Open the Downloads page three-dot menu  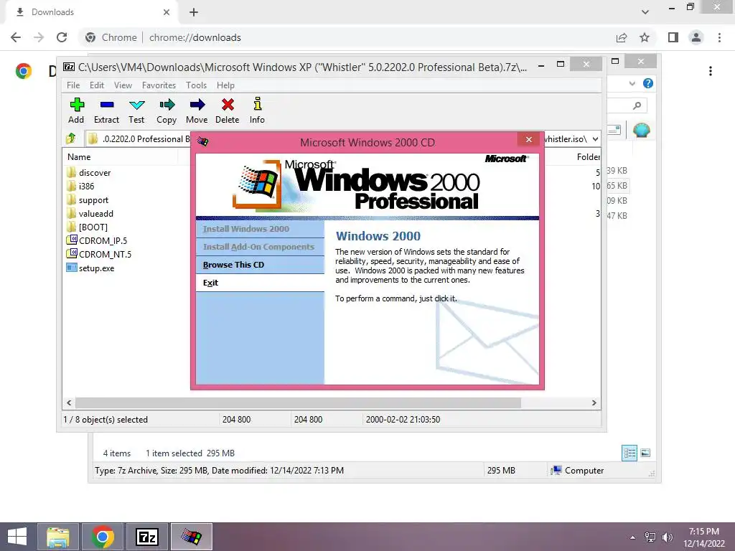coord(711,71)
